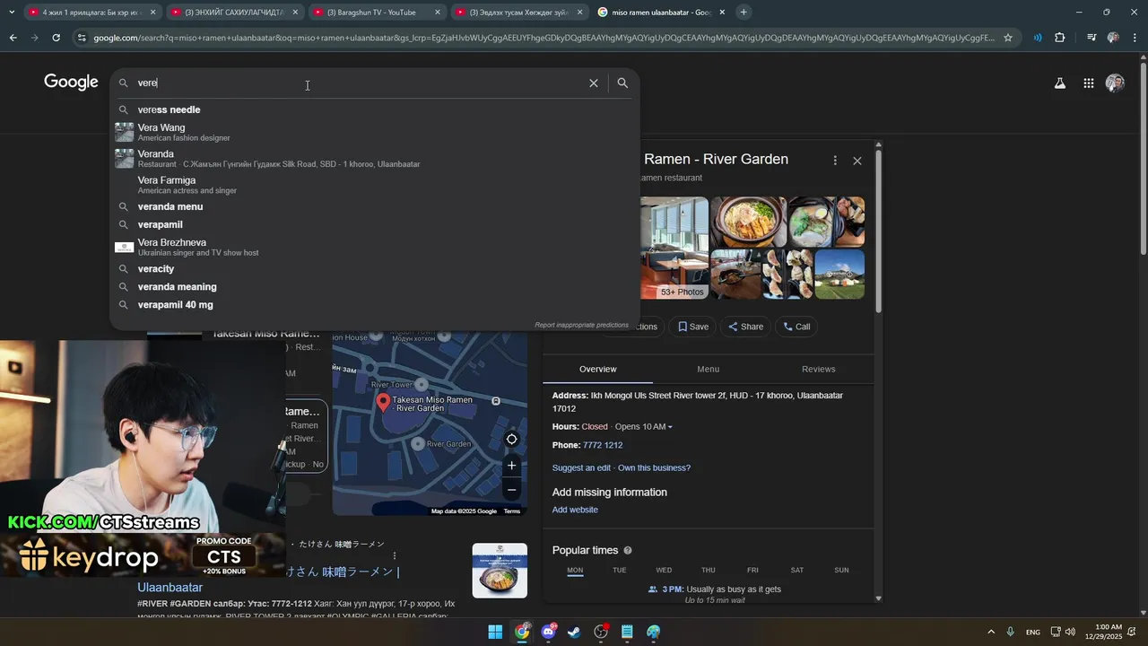The image size is (1148, 646).
Task: Select the veress needle suggestion
Action: (x=375, y=109)
